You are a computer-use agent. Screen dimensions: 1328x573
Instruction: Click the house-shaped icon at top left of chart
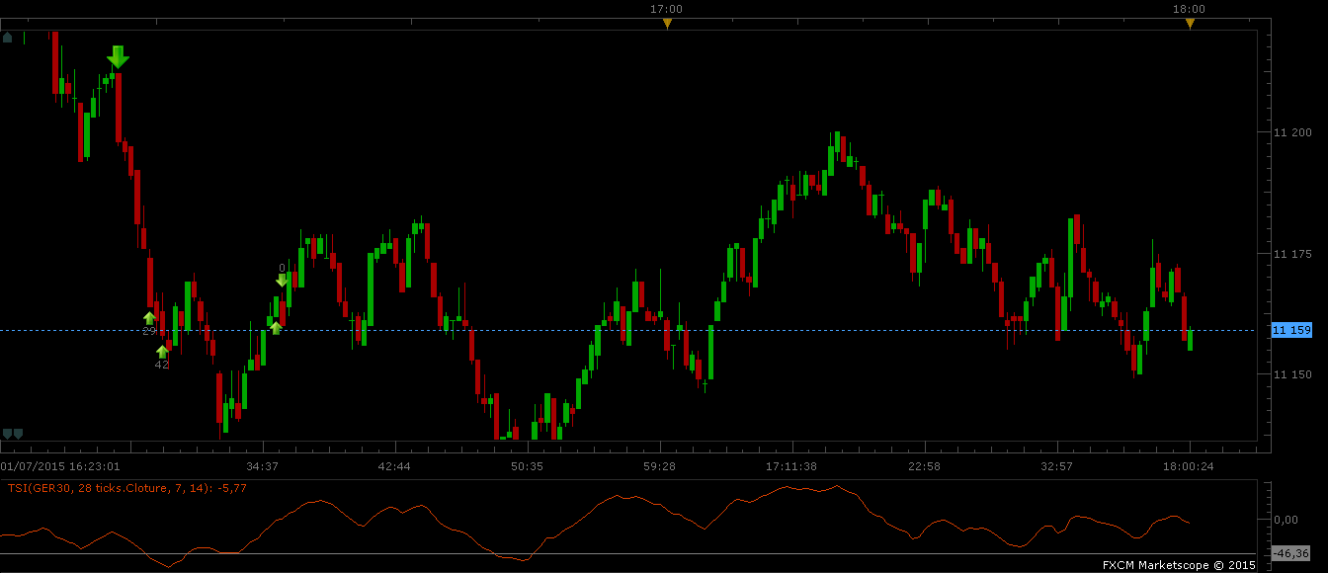coord(8,38)
